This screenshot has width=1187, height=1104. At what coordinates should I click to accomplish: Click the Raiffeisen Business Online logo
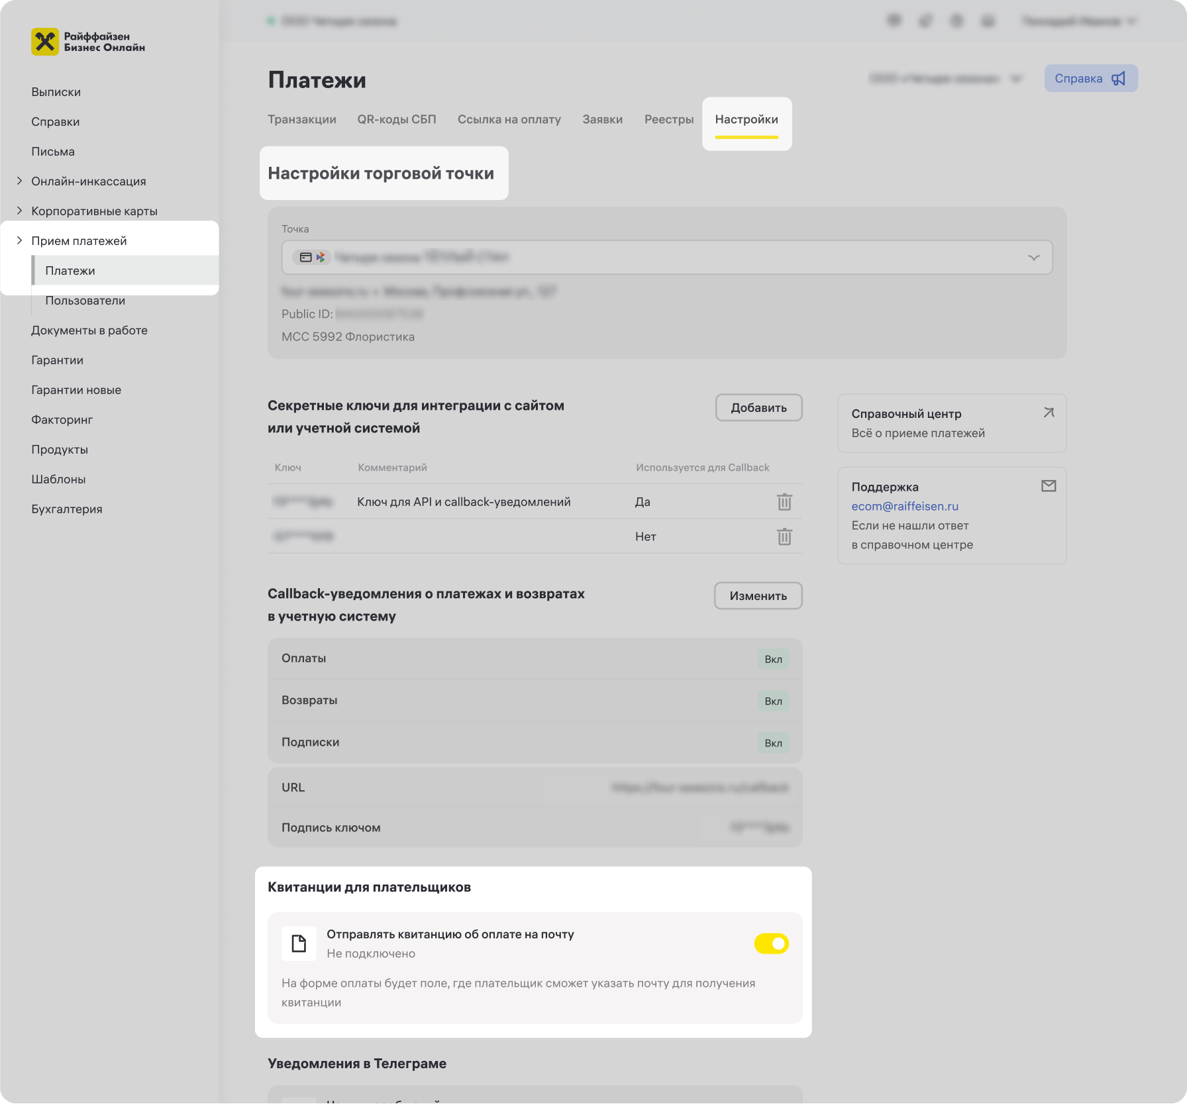87,42
